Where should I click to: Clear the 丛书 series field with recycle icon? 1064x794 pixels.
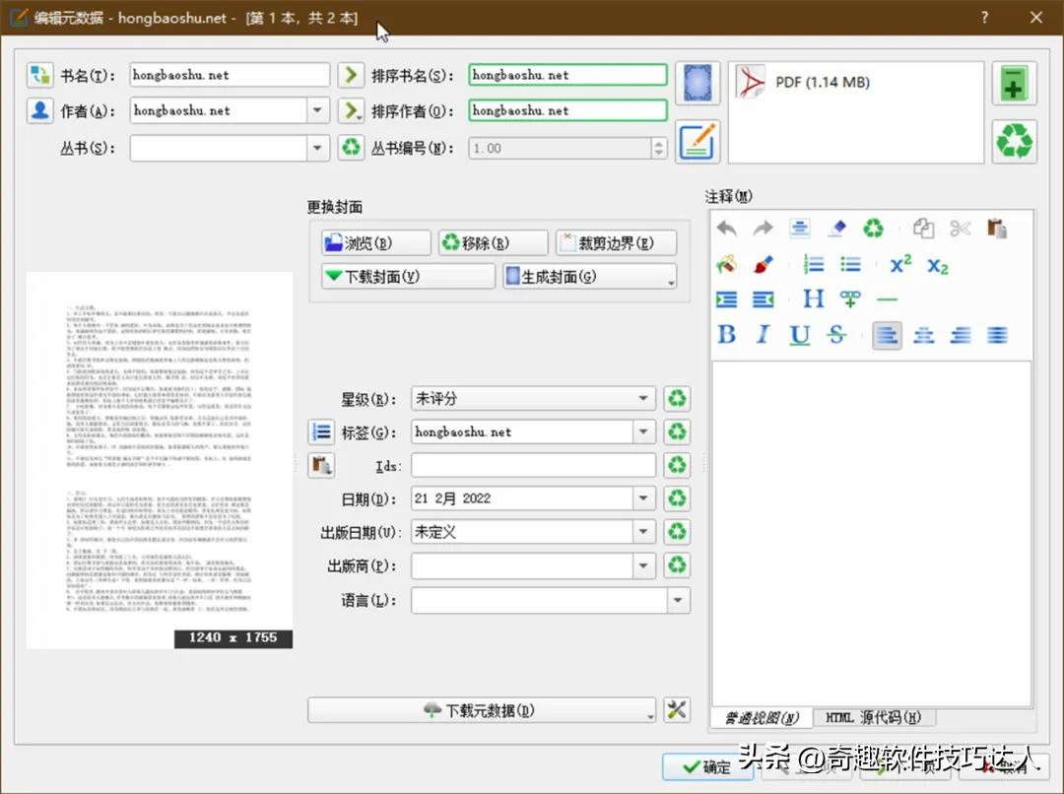point(351,148)
